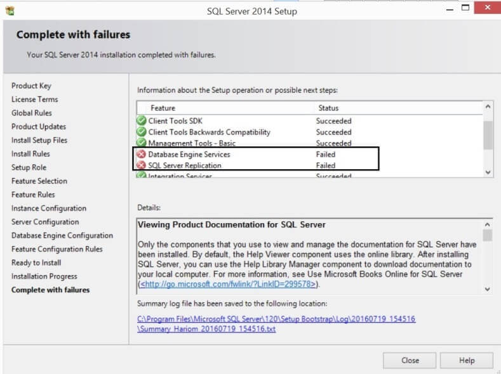Click the Feature Configuration Rules step
Screen dimensions: 501x374
click(57, 249)
